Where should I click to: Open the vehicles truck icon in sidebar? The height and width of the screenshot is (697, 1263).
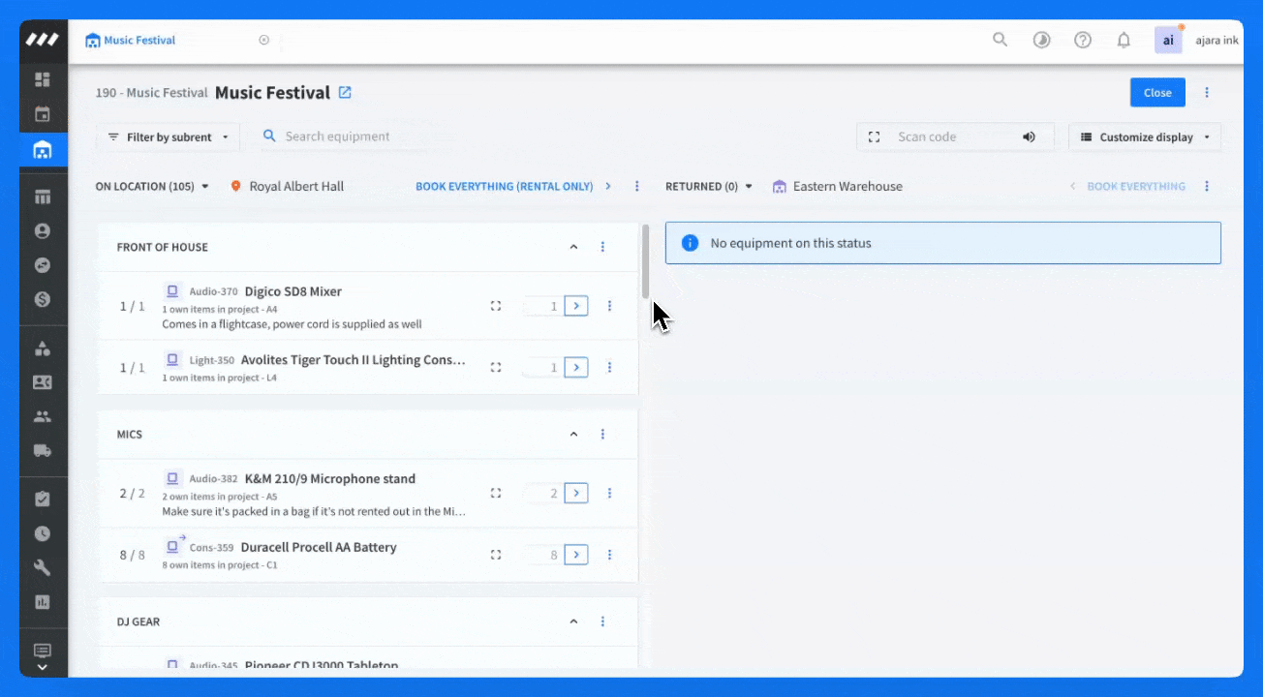pyautogui.click(x=43, y=451)
